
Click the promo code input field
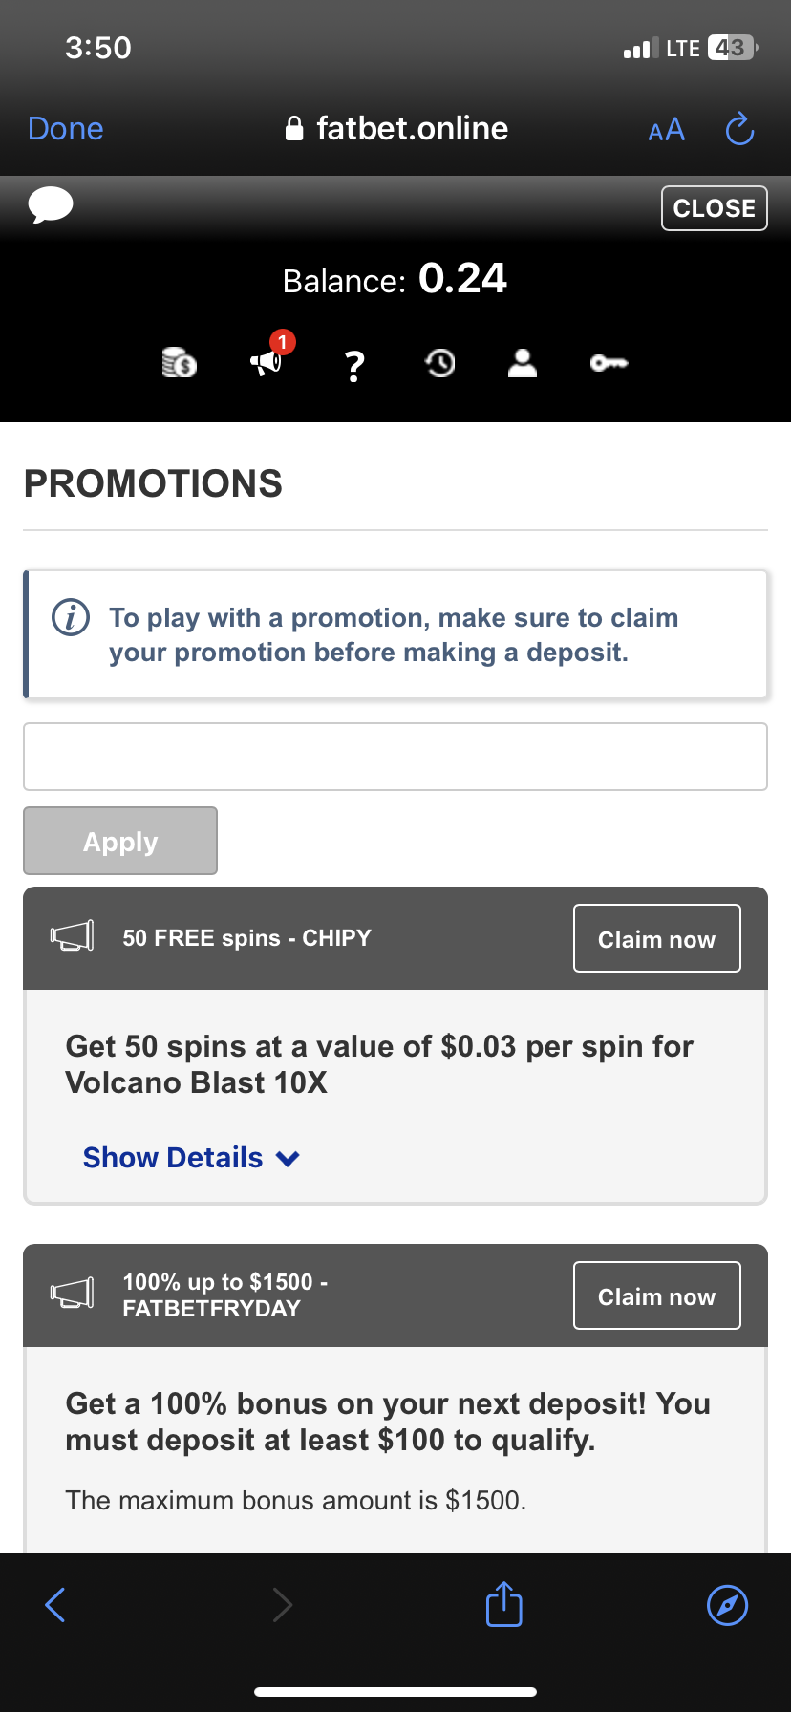[395, 757]
